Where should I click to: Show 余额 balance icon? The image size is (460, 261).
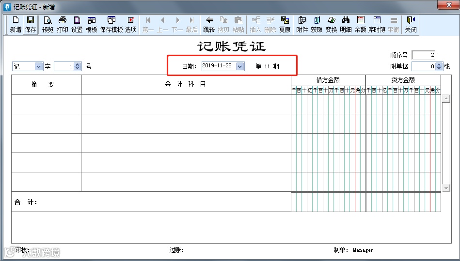point(360,25)
